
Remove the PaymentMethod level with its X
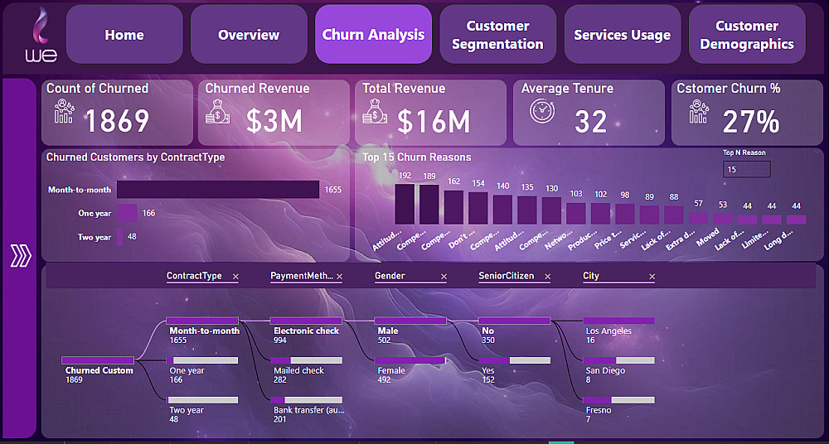[x=339, y=277]
